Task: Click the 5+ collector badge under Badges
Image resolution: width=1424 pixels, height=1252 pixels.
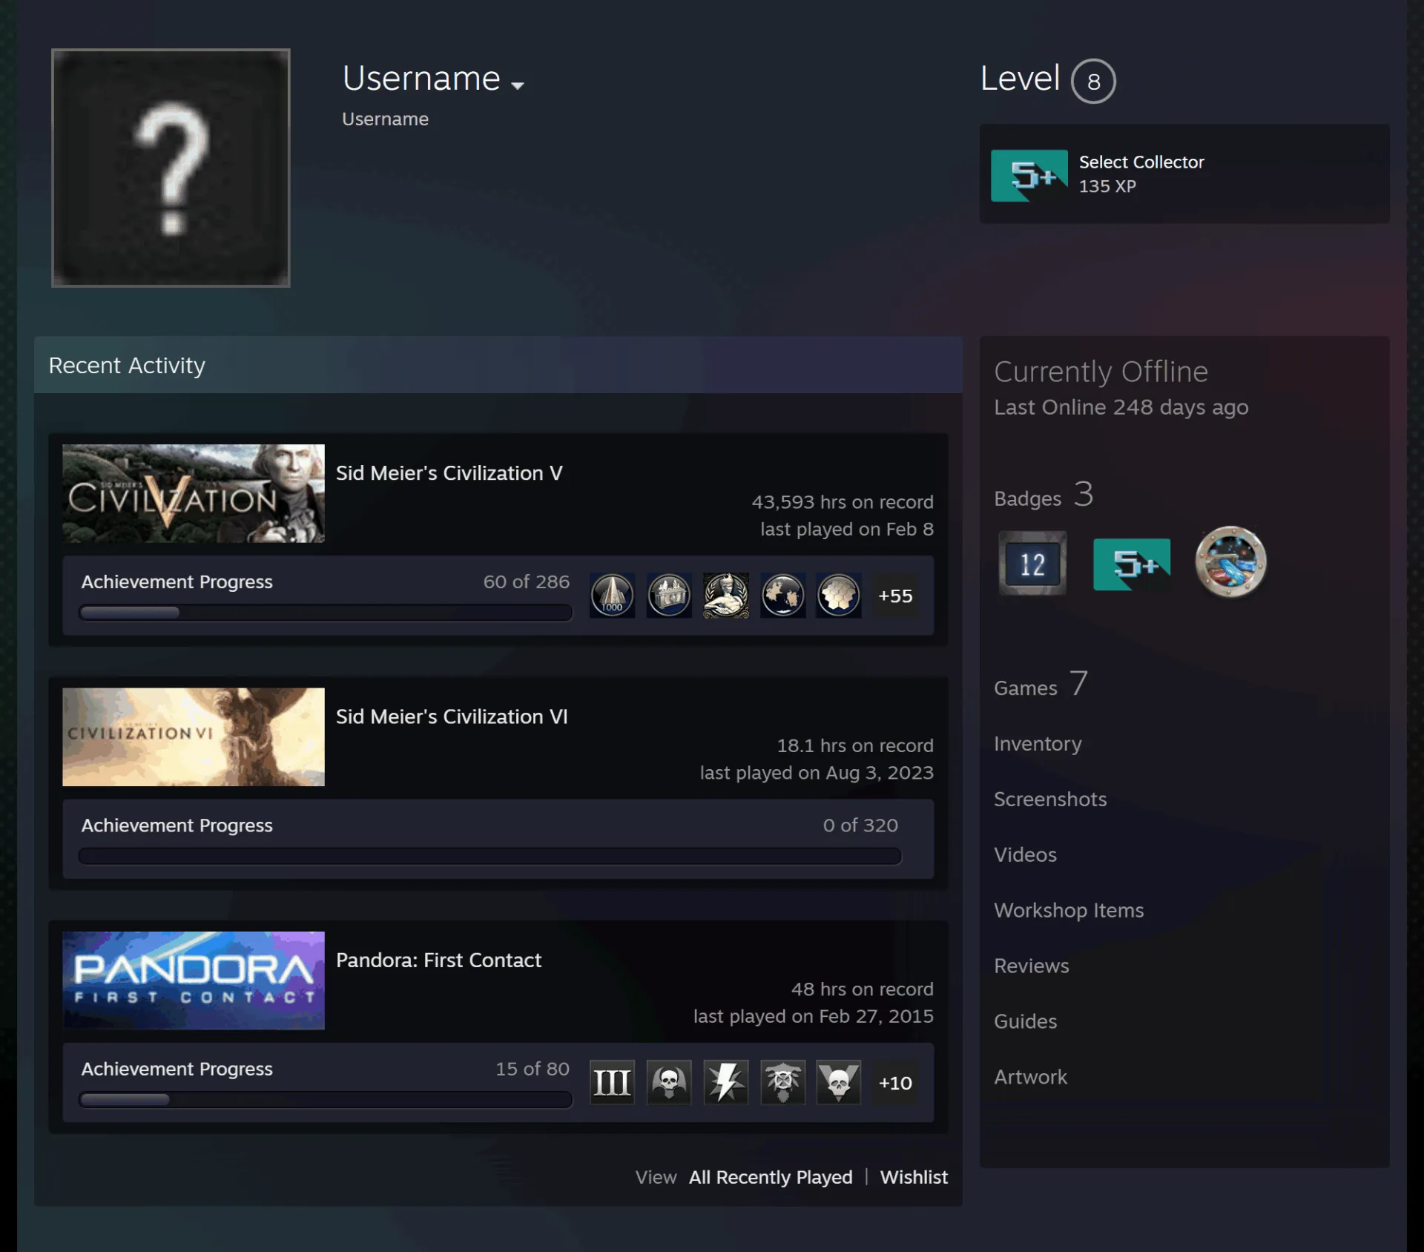Action: tap(1132, 564)
